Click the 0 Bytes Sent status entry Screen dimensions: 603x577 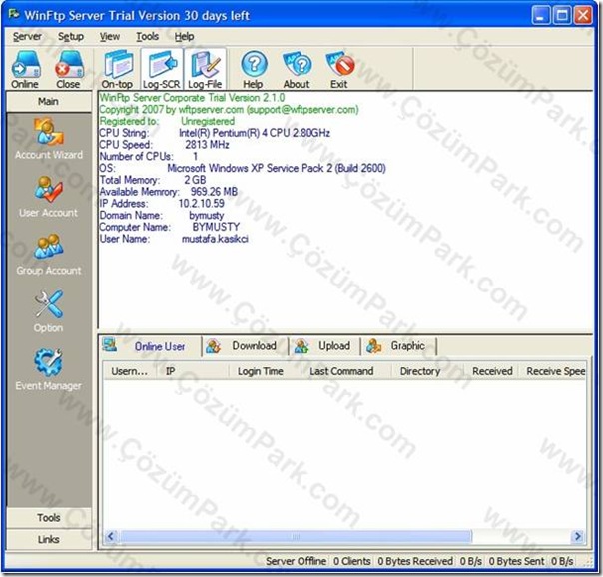[516, 561]
